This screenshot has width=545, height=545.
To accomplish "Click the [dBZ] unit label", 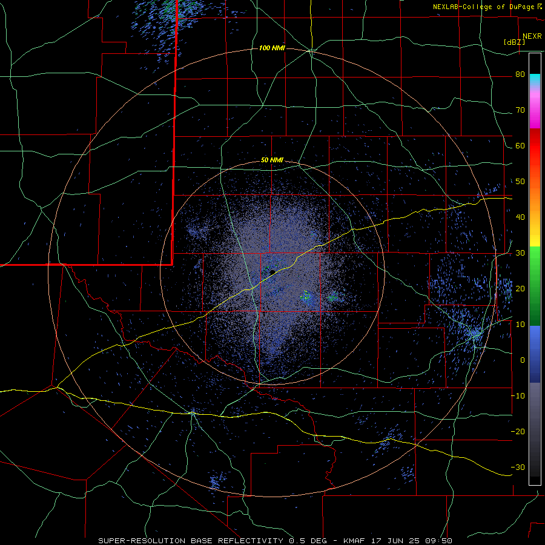I will 514,42.
